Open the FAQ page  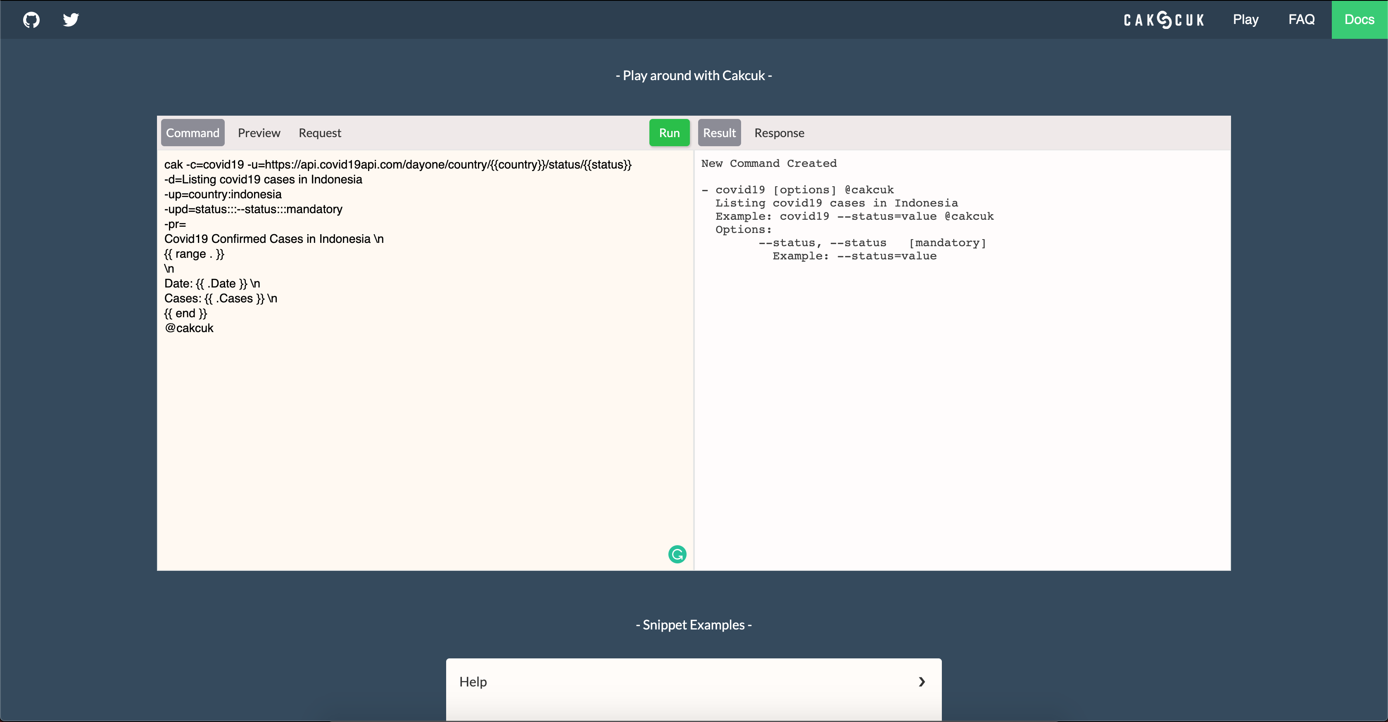pyautogui.click(x=1301, y=19)
